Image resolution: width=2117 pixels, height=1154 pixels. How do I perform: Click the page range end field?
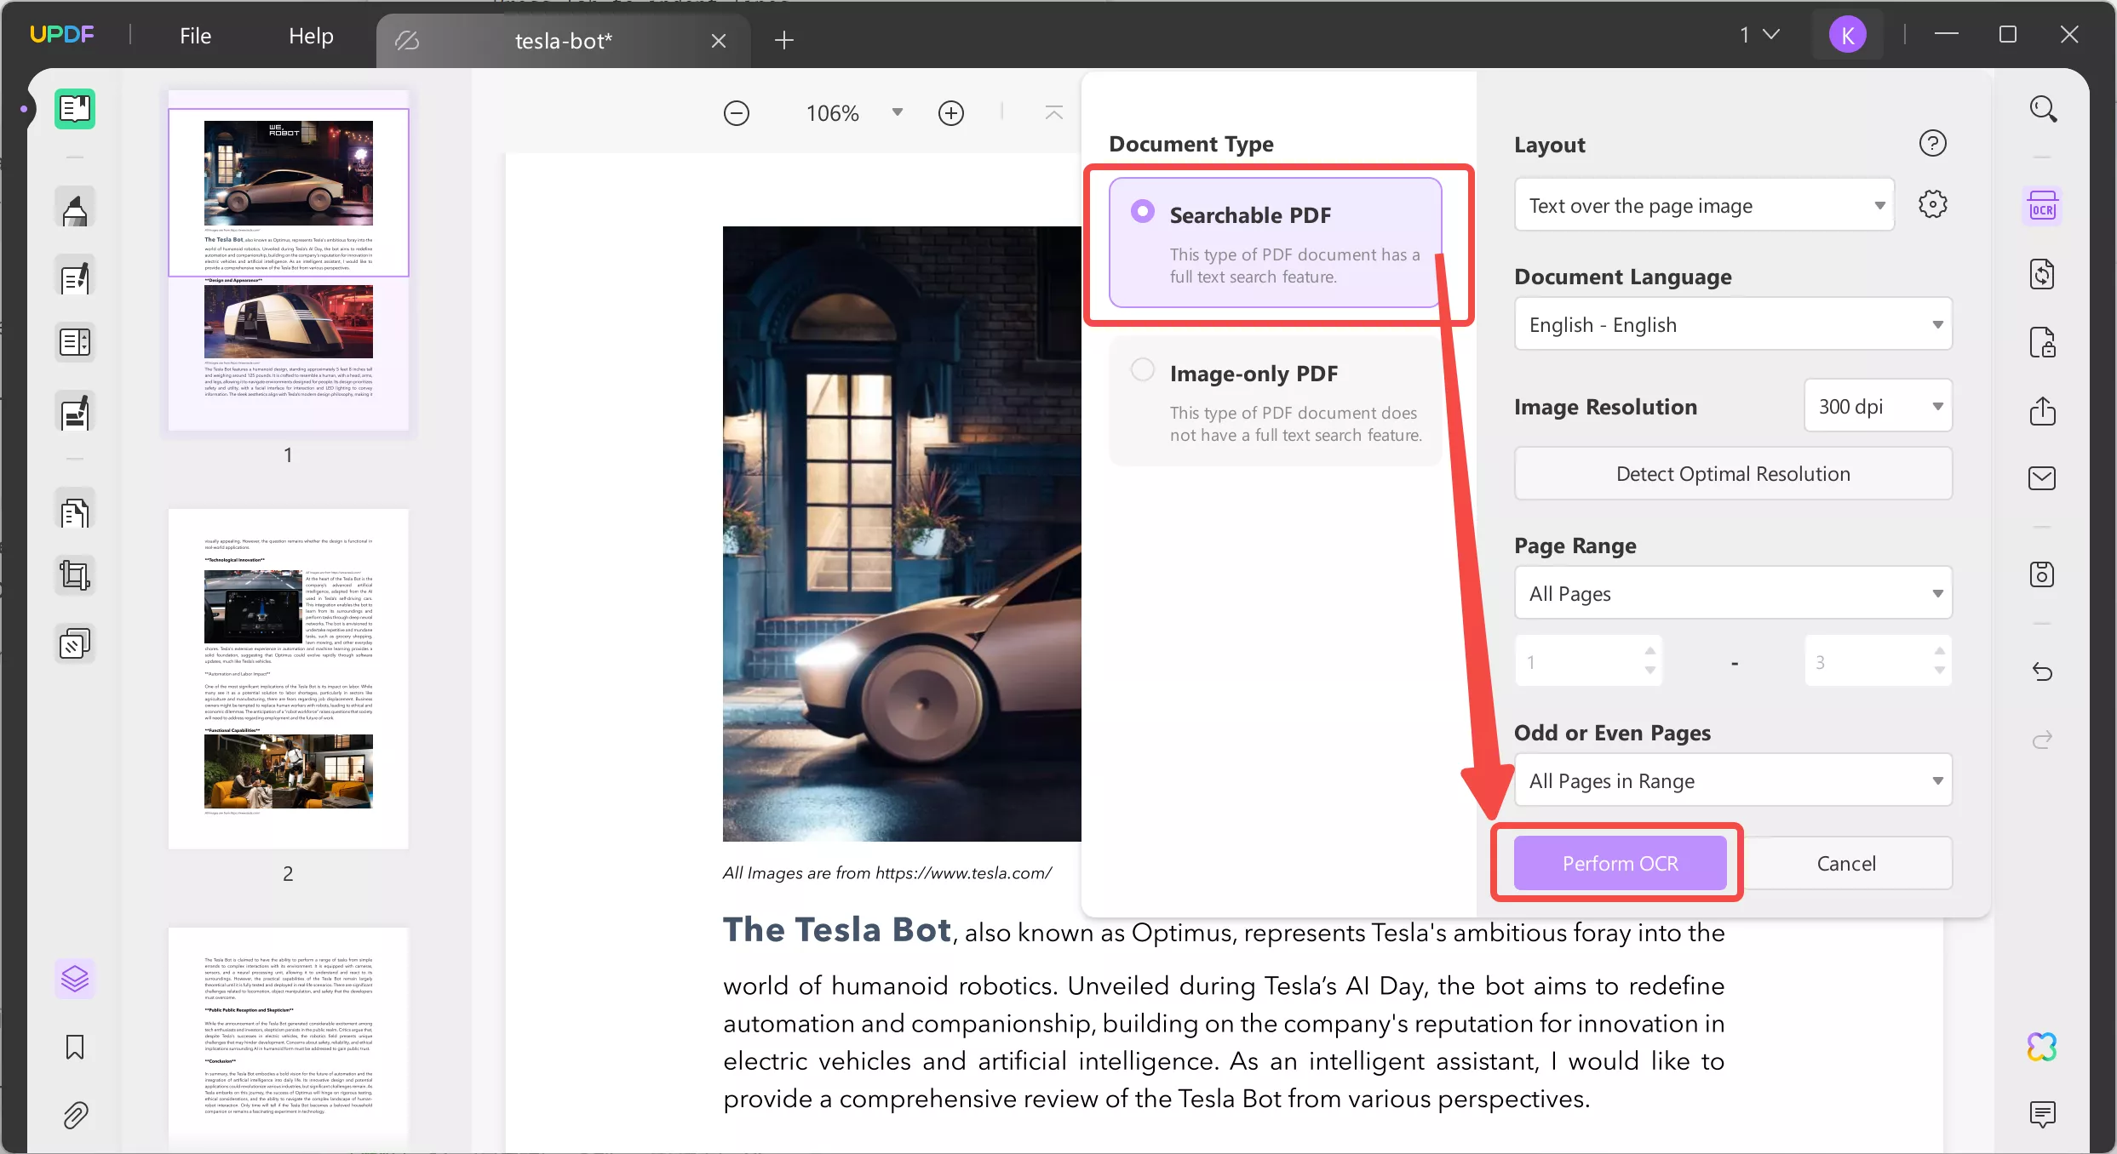pyautogui.click(x=1878, y=661)
